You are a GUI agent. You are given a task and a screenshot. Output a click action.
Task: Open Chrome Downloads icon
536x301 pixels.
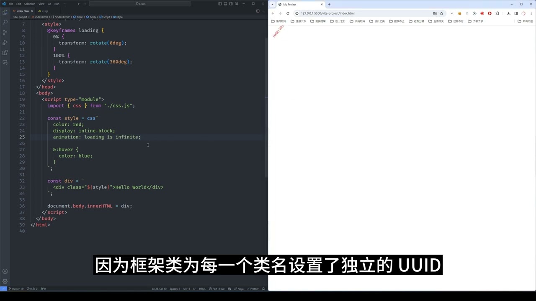pos(508,13)
